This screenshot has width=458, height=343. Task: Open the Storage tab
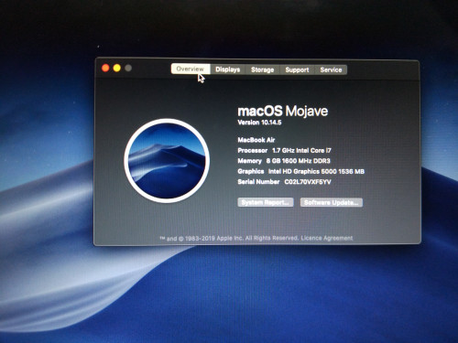click(263, 70)
